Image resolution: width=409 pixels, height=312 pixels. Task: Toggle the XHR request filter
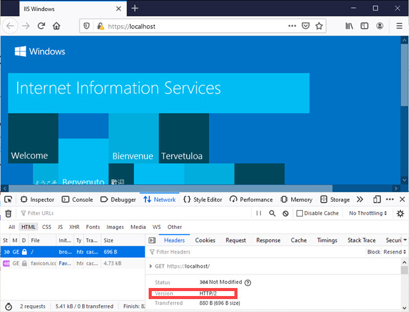click(74, 227)
